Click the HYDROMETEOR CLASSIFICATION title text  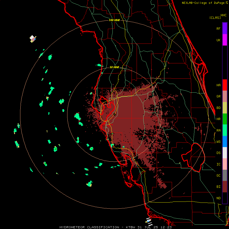[x=89, y=227]
